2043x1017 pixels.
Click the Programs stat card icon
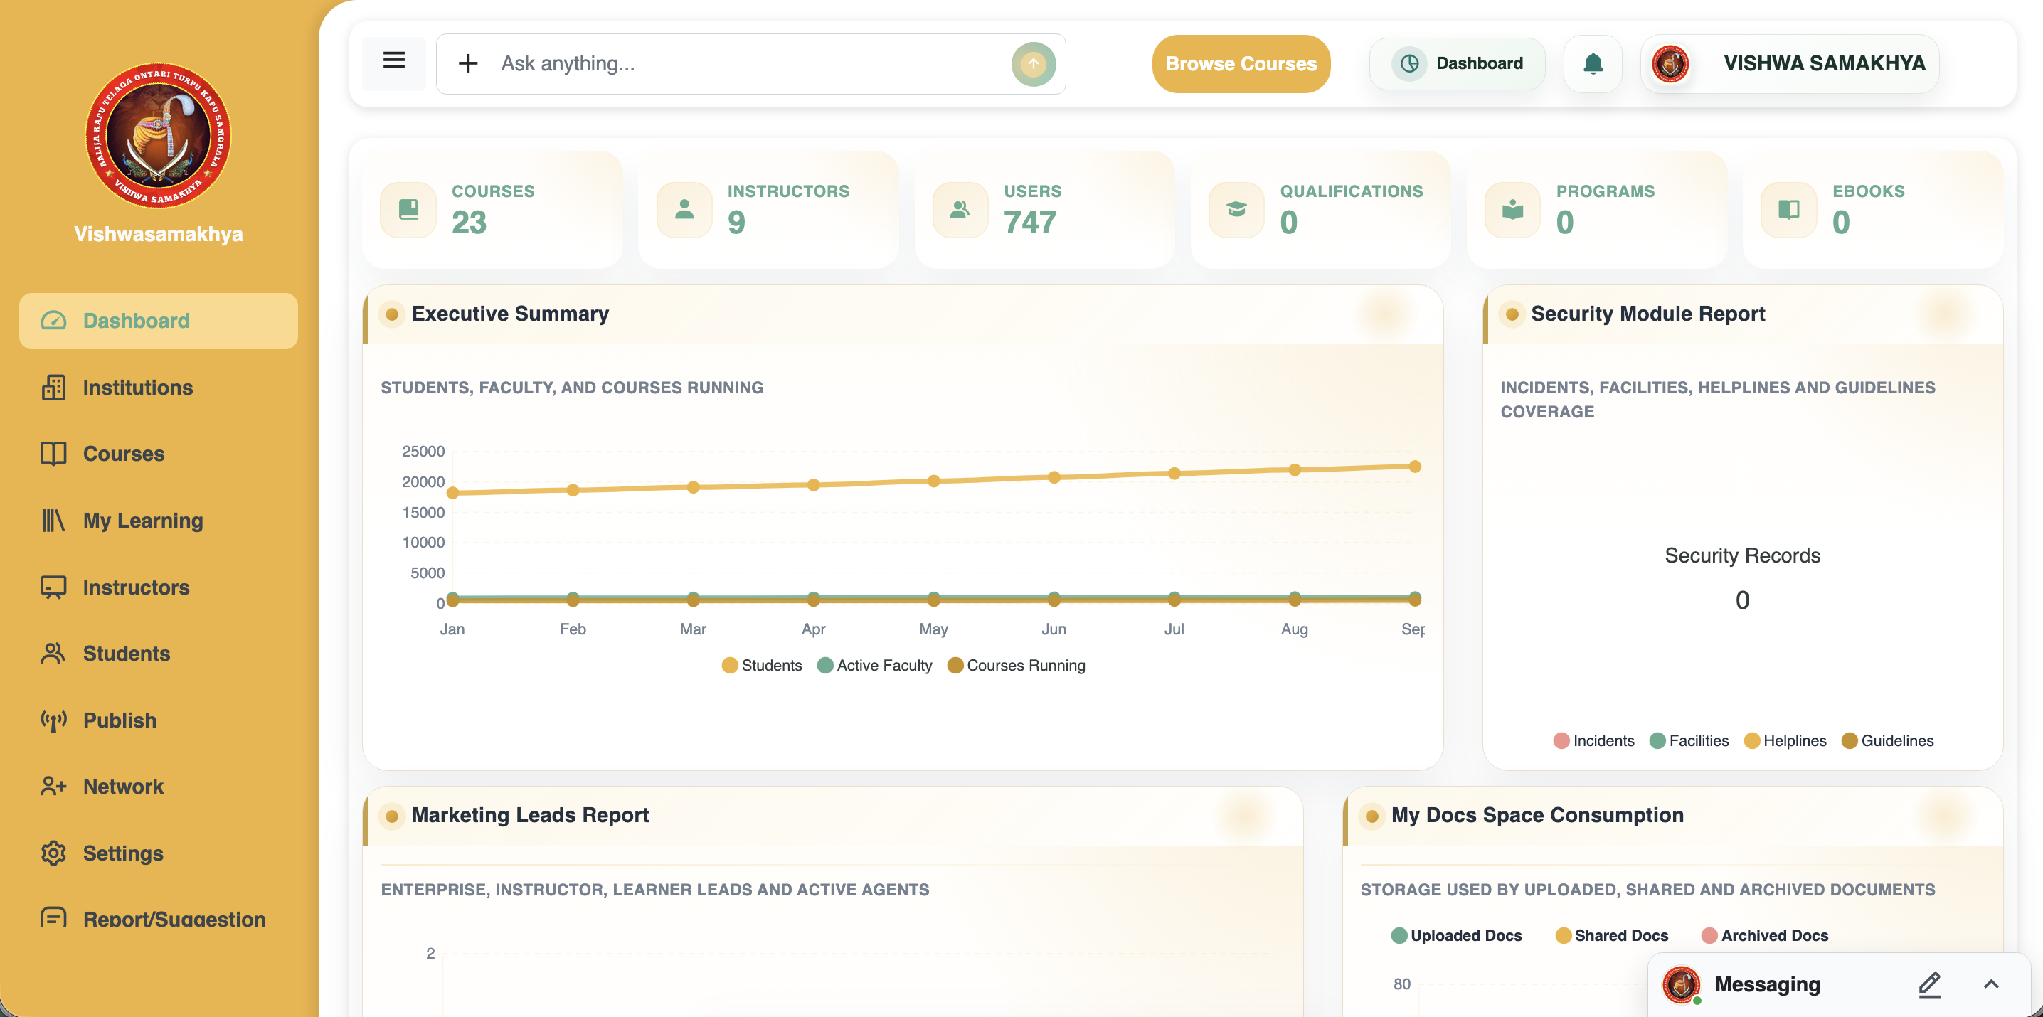click(1512, 209)
